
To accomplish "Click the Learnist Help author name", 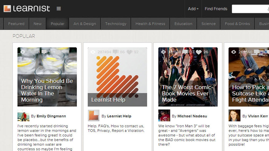I will tap(119, 116).
